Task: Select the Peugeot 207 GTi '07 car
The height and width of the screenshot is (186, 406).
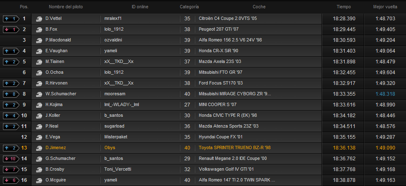Action: tap(219, 29)
